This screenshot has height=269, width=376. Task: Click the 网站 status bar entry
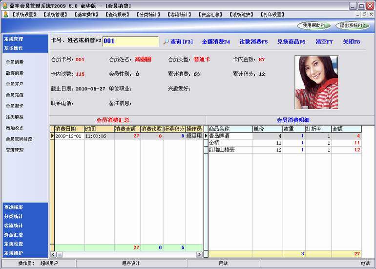click(x=223, y=264)
